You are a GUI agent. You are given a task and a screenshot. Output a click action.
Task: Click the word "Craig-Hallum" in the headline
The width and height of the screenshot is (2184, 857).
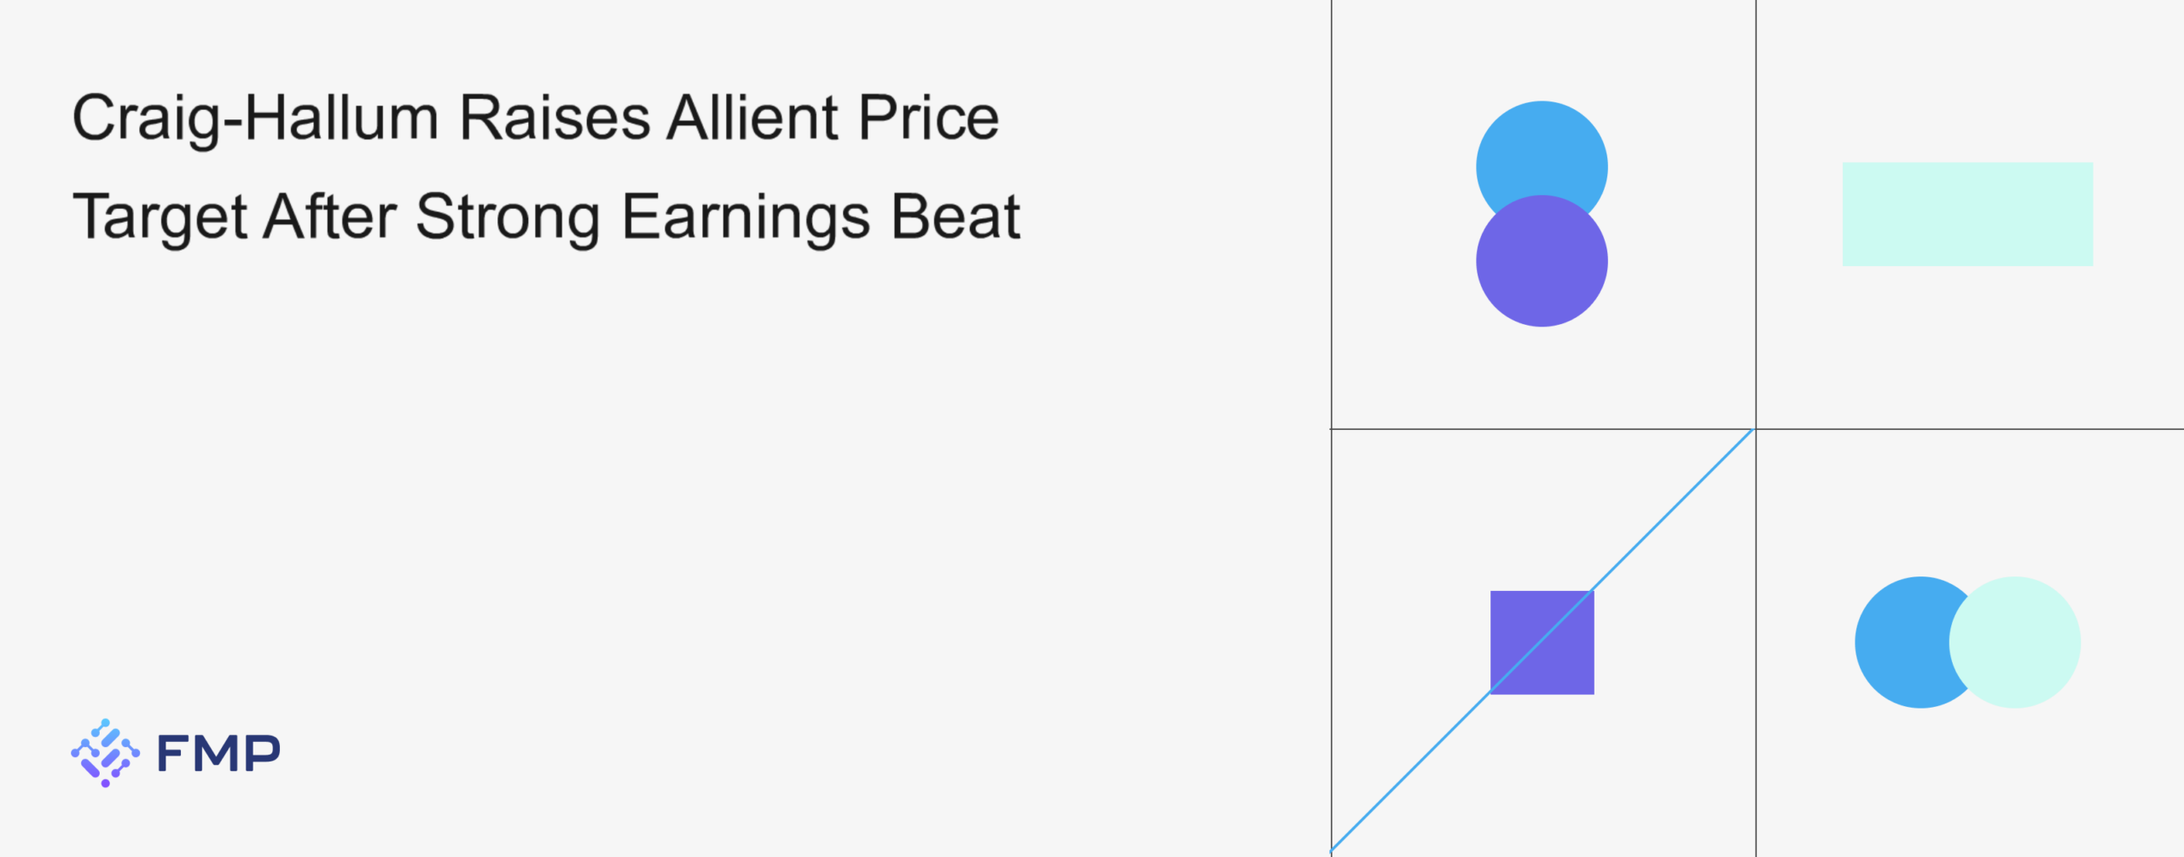(255, 119)
